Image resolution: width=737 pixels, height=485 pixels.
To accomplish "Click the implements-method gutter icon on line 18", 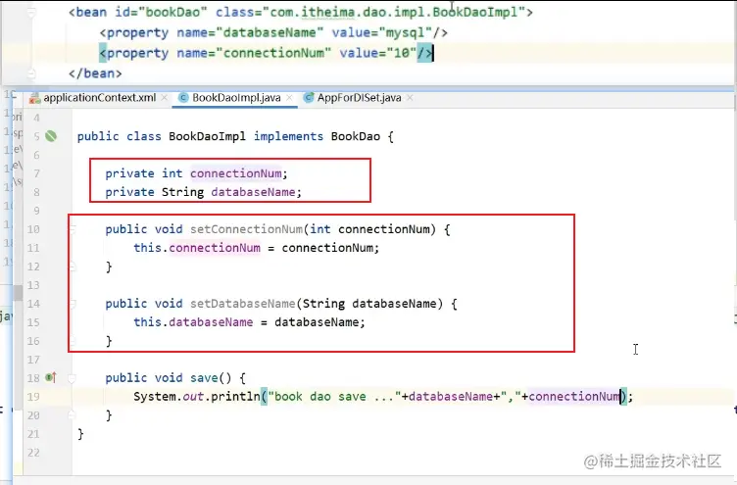I will [x=51, y=377].
